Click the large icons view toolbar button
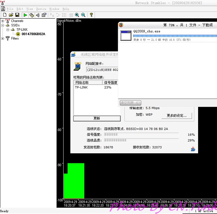Viewport: 217px width, 214px height. 52,15
